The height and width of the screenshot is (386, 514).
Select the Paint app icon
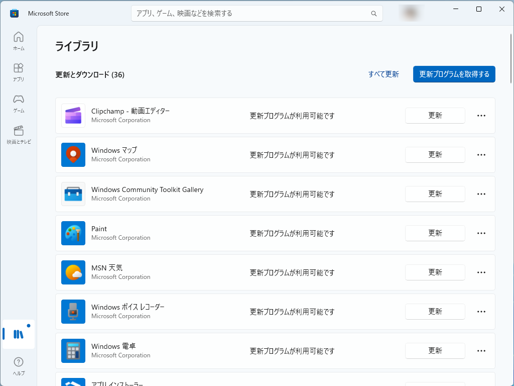point(73,233)
